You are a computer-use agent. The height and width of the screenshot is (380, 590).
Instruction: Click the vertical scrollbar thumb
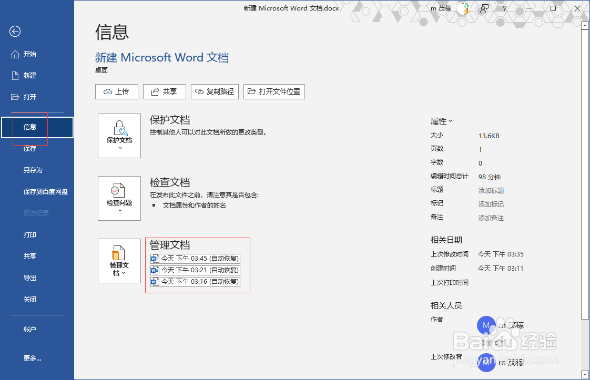point(585,175)
